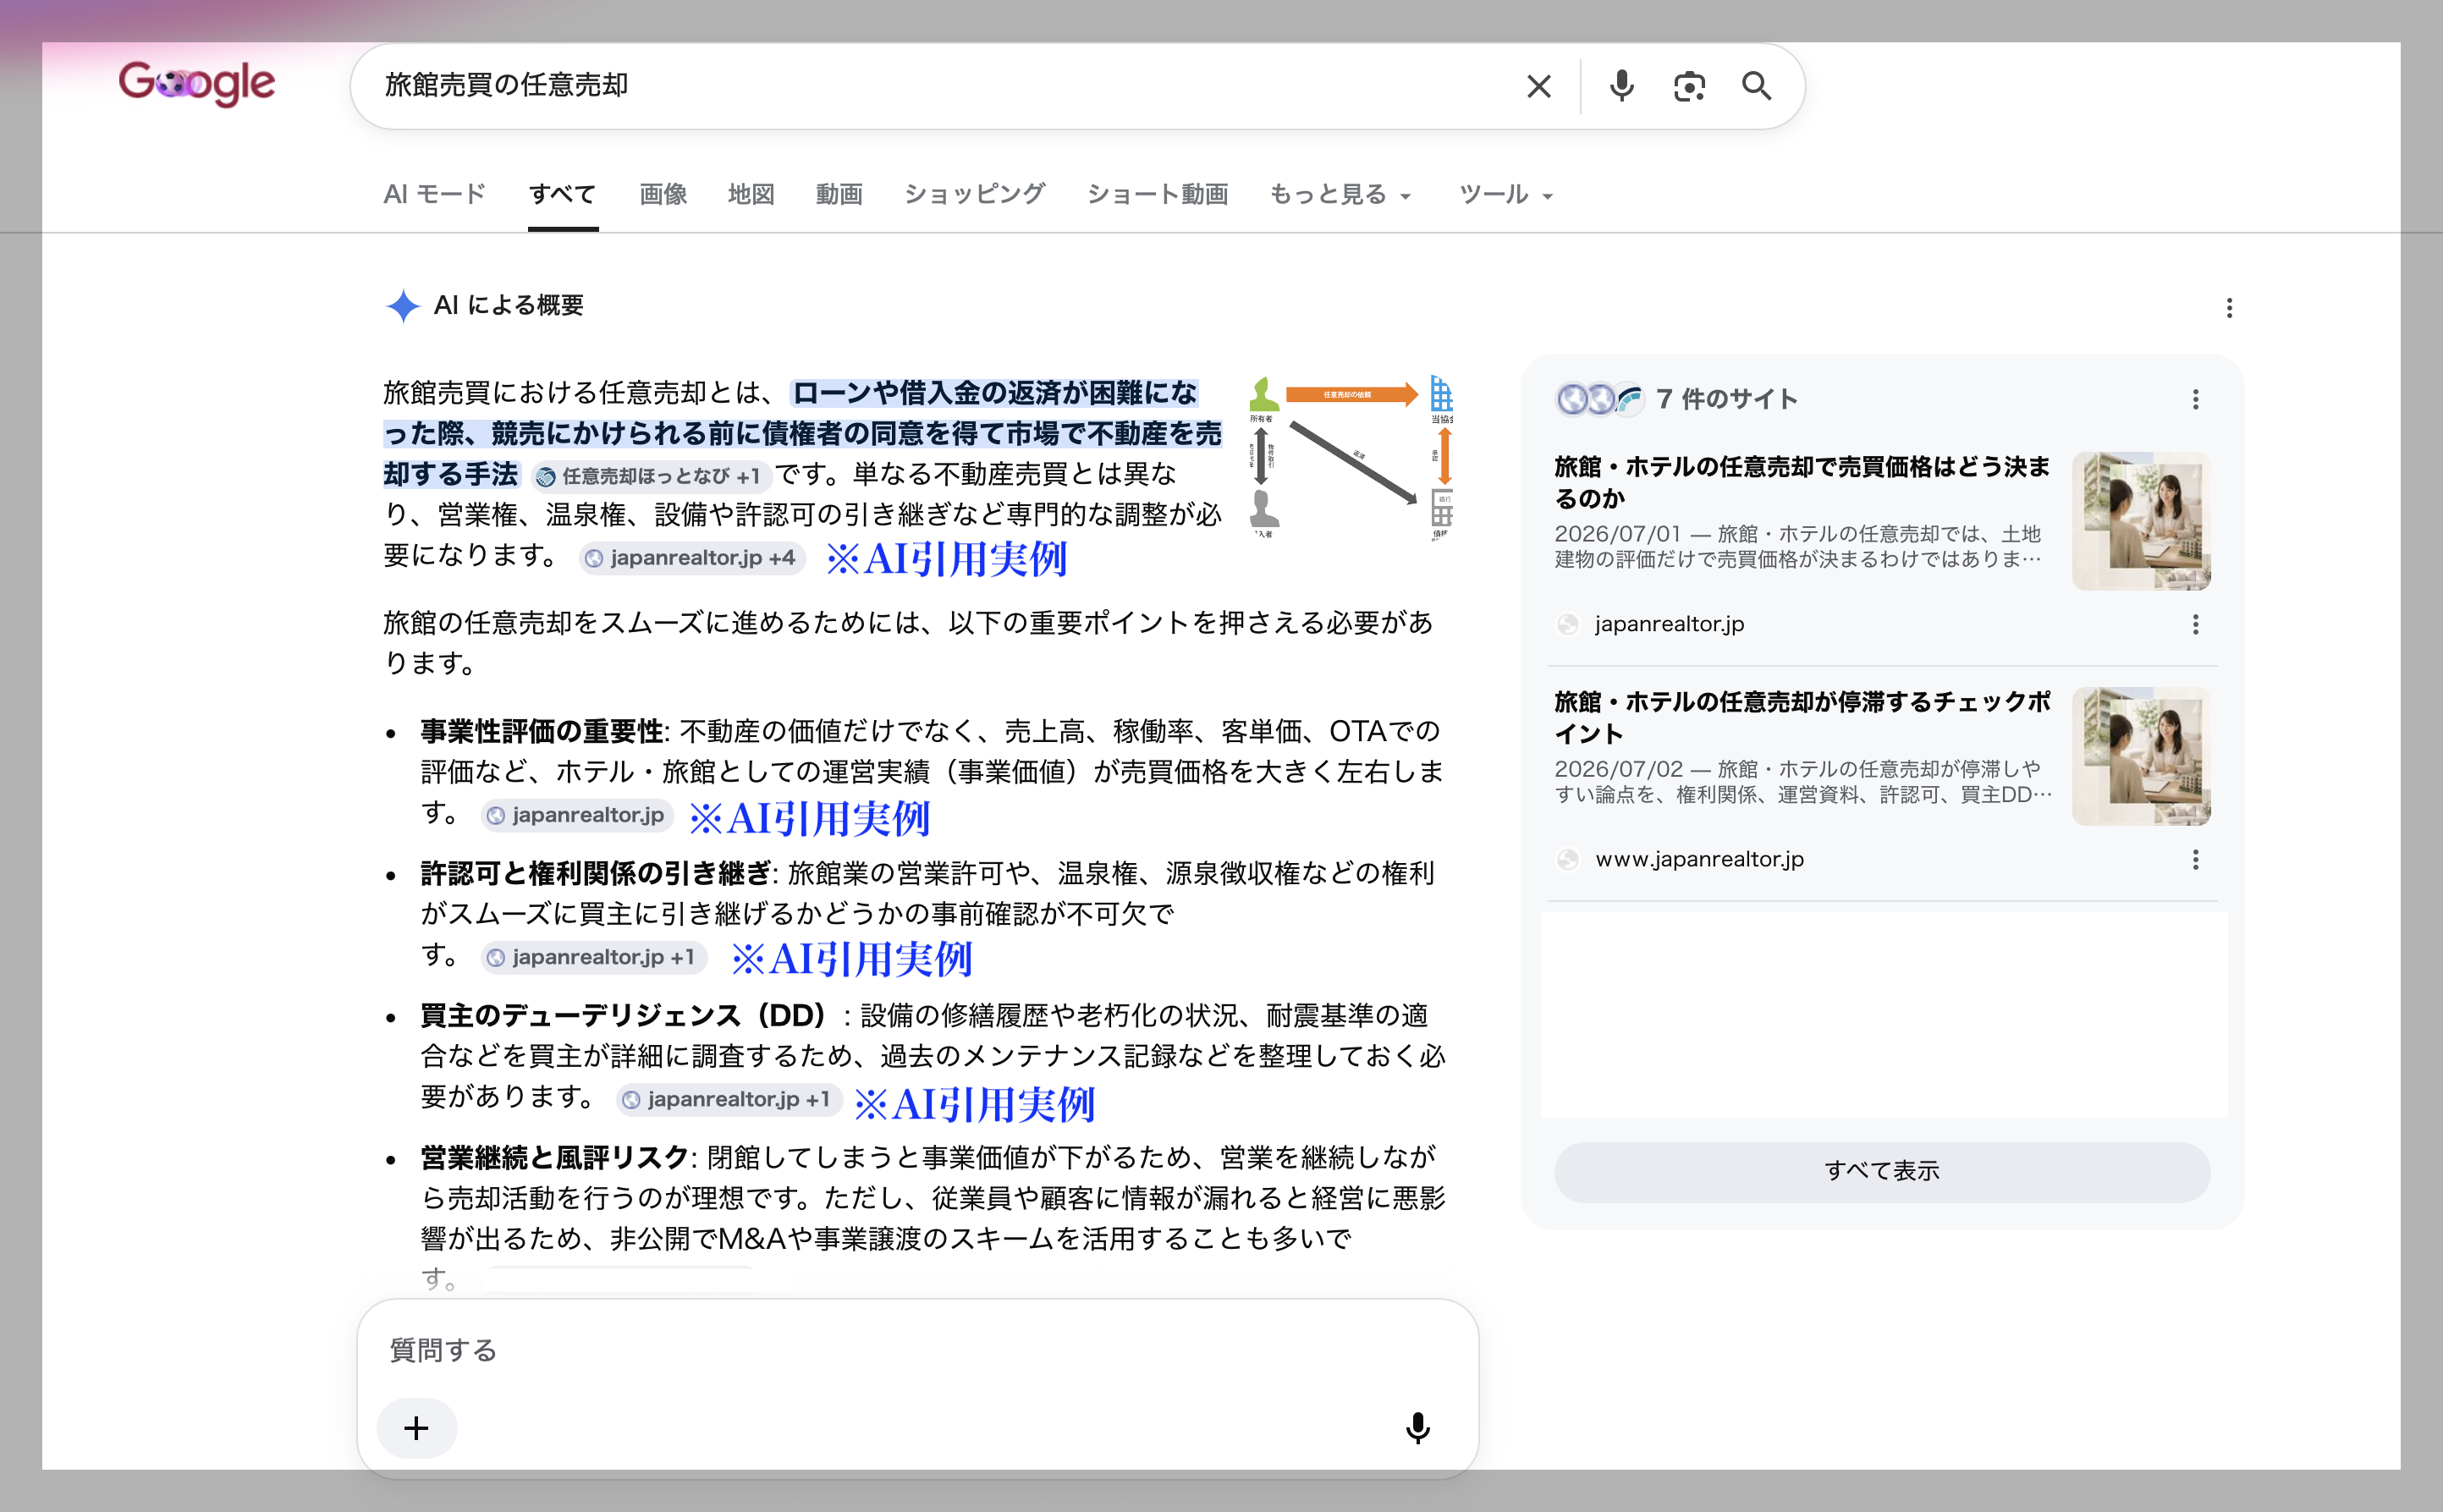This screenshot has width=2443, height=1512.
Task: Click the www.japanrealtor.jp source label
Action: (1699, 859)
